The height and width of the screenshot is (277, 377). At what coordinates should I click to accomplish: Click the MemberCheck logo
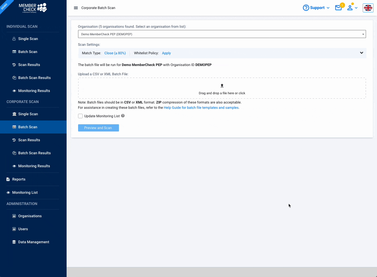point(33,8)
